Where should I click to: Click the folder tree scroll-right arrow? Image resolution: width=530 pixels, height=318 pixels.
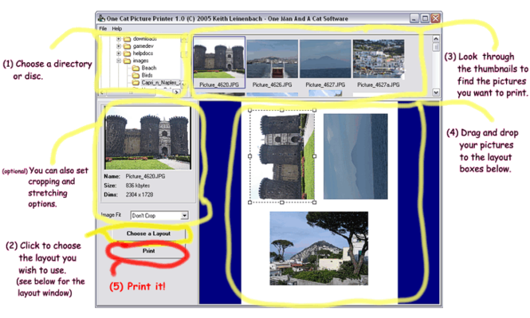[x=176, y=92]
